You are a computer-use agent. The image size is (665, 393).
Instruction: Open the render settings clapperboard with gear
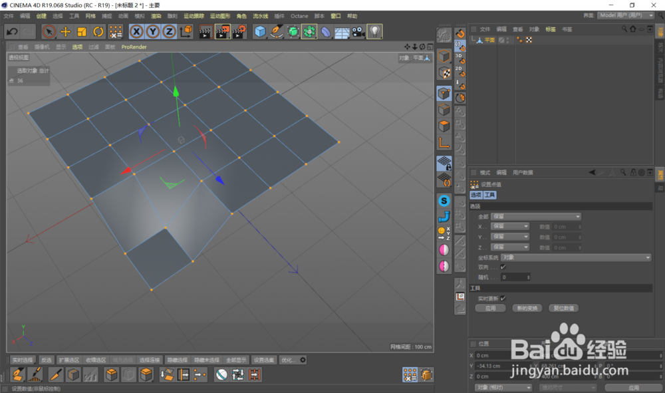coord(239,32)
